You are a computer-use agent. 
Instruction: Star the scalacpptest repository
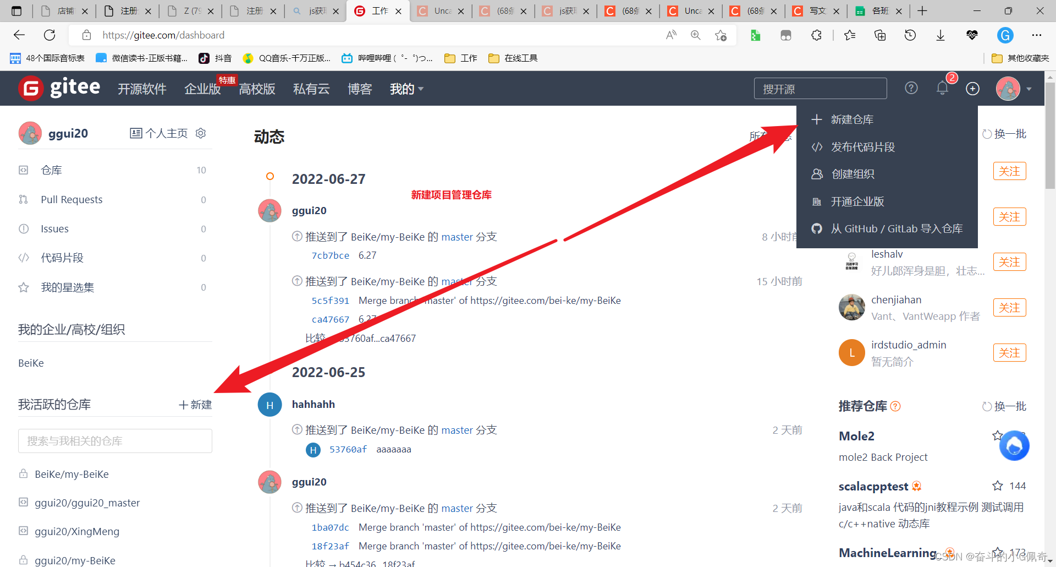(998, 486)
